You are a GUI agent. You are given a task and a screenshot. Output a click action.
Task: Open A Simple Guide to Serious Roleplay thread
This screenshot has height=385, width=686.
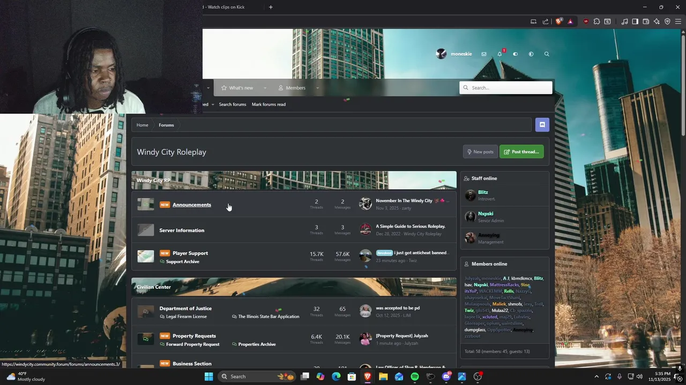[411, 226]
